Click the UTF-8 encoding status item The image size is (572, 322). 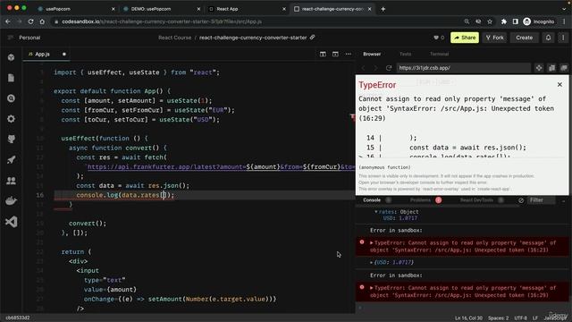[x=520, y=318]
